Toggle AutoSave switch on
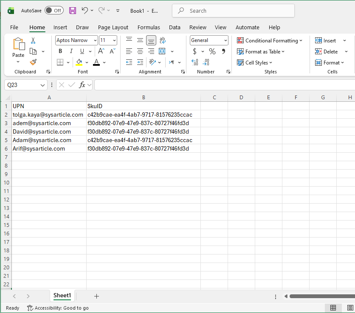The height and width of the screenshot is (313, 355). (54, 11)
